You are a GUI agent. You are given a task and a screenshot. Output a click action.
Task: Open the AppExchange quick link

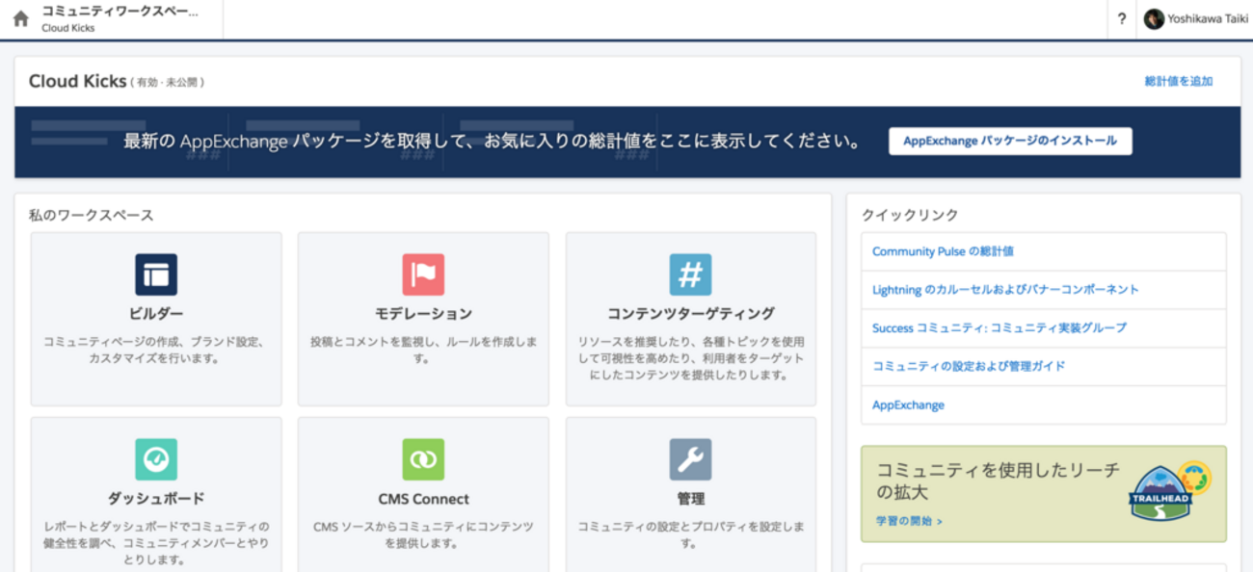908,405
